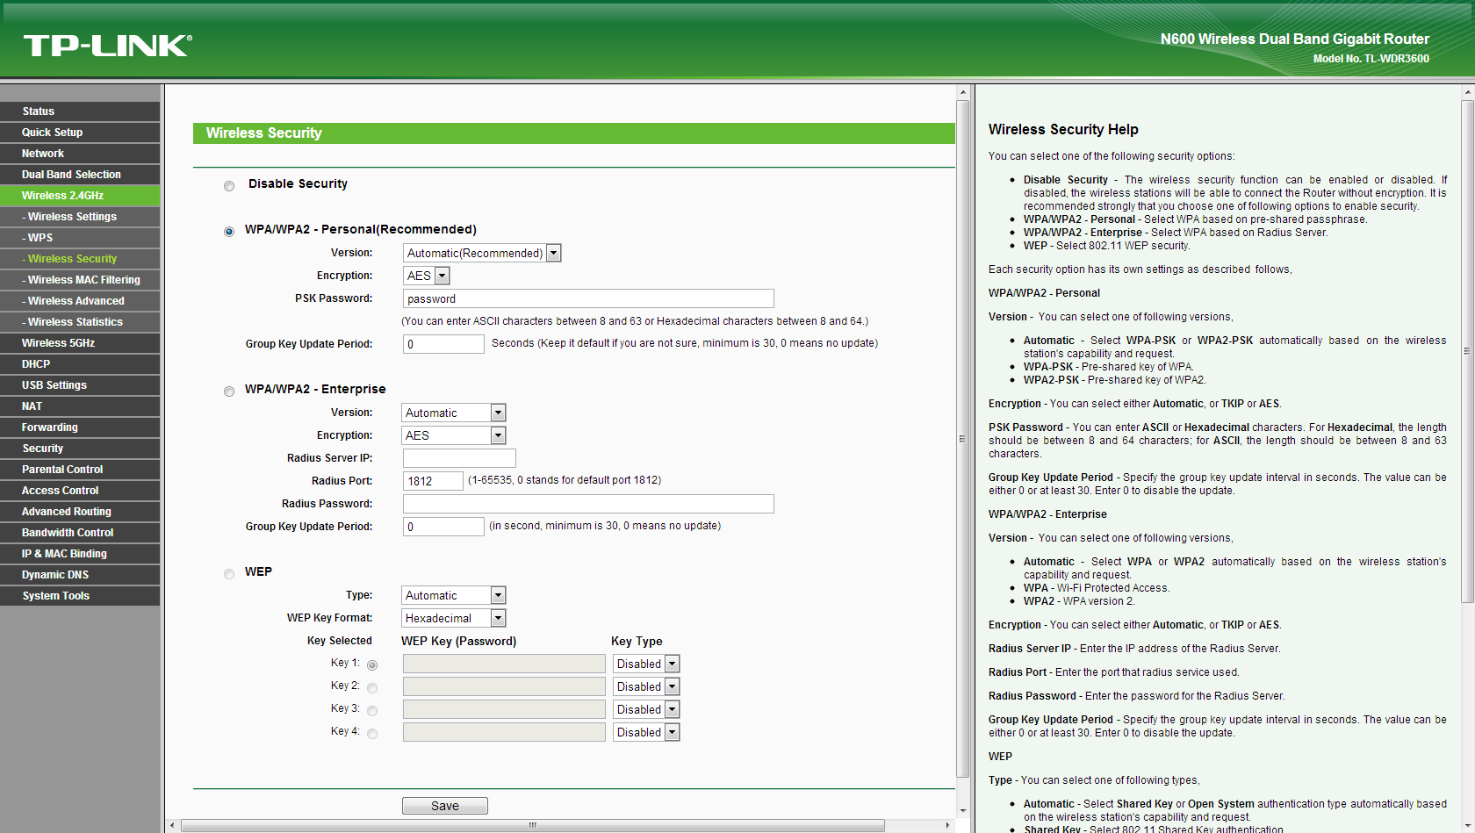Click the TP-LINK logo

[107, 46]
